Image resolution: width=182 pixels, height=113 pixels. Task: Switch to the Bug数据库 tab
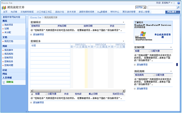coord(102,12)
